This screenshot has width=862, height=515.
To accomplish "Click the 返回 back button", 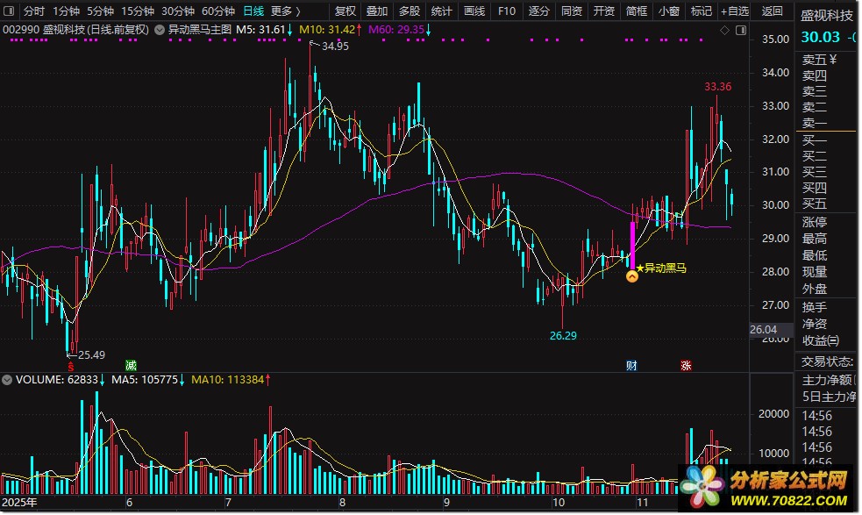I will (x=772, y=11).
